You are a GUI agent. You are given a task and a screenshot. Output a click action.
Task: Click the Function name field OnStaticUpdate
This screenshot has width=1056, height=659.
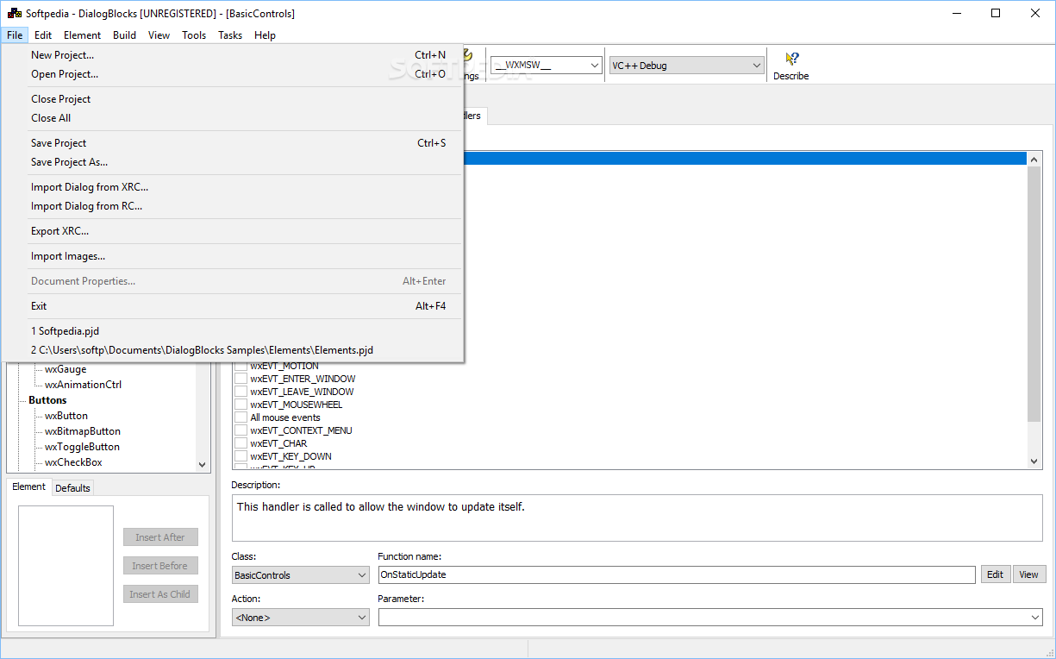[677, 574]
